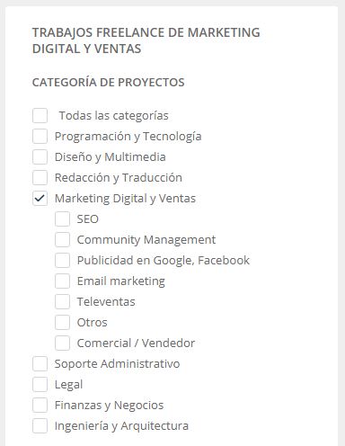Enable the Programación y Tecnología checkbox

[40, 137]
